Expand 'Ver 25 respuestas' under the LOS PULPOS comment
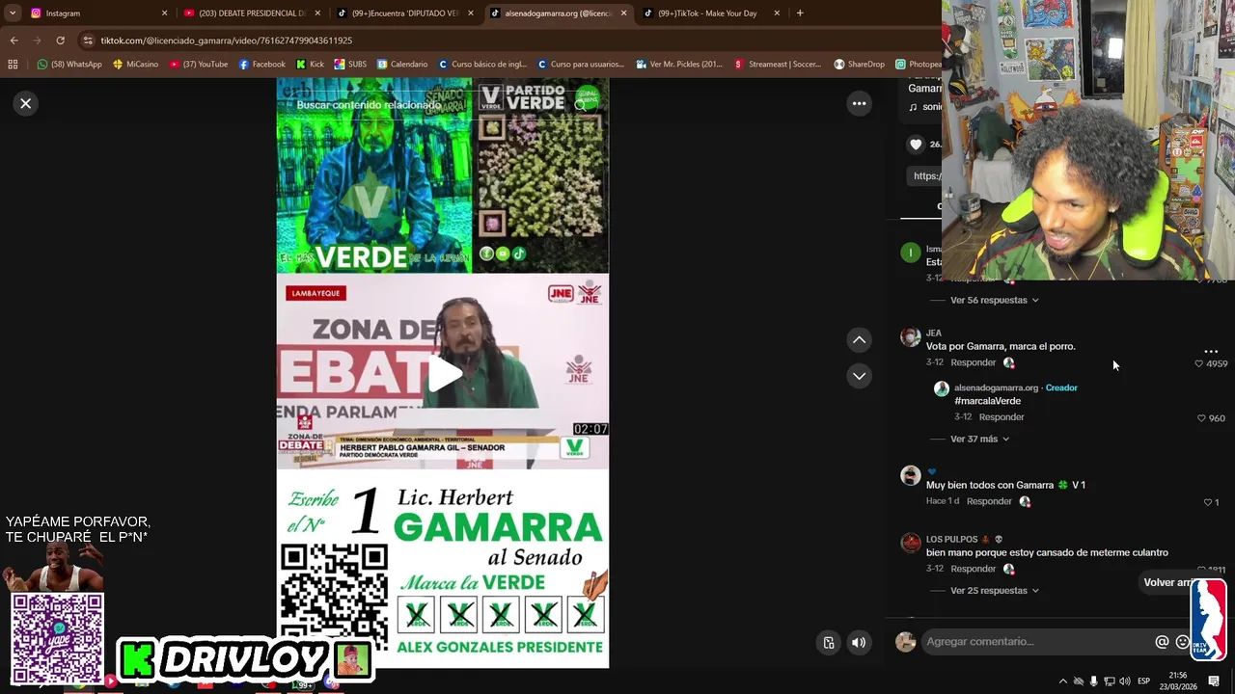The width and height of the screenshot is (1235, 694). (994, 590)
